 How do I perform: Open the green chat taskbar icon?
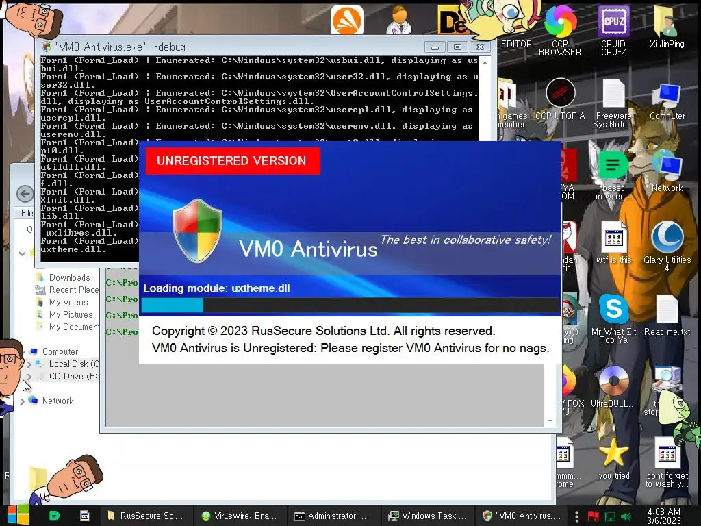(x=54, y=516)
